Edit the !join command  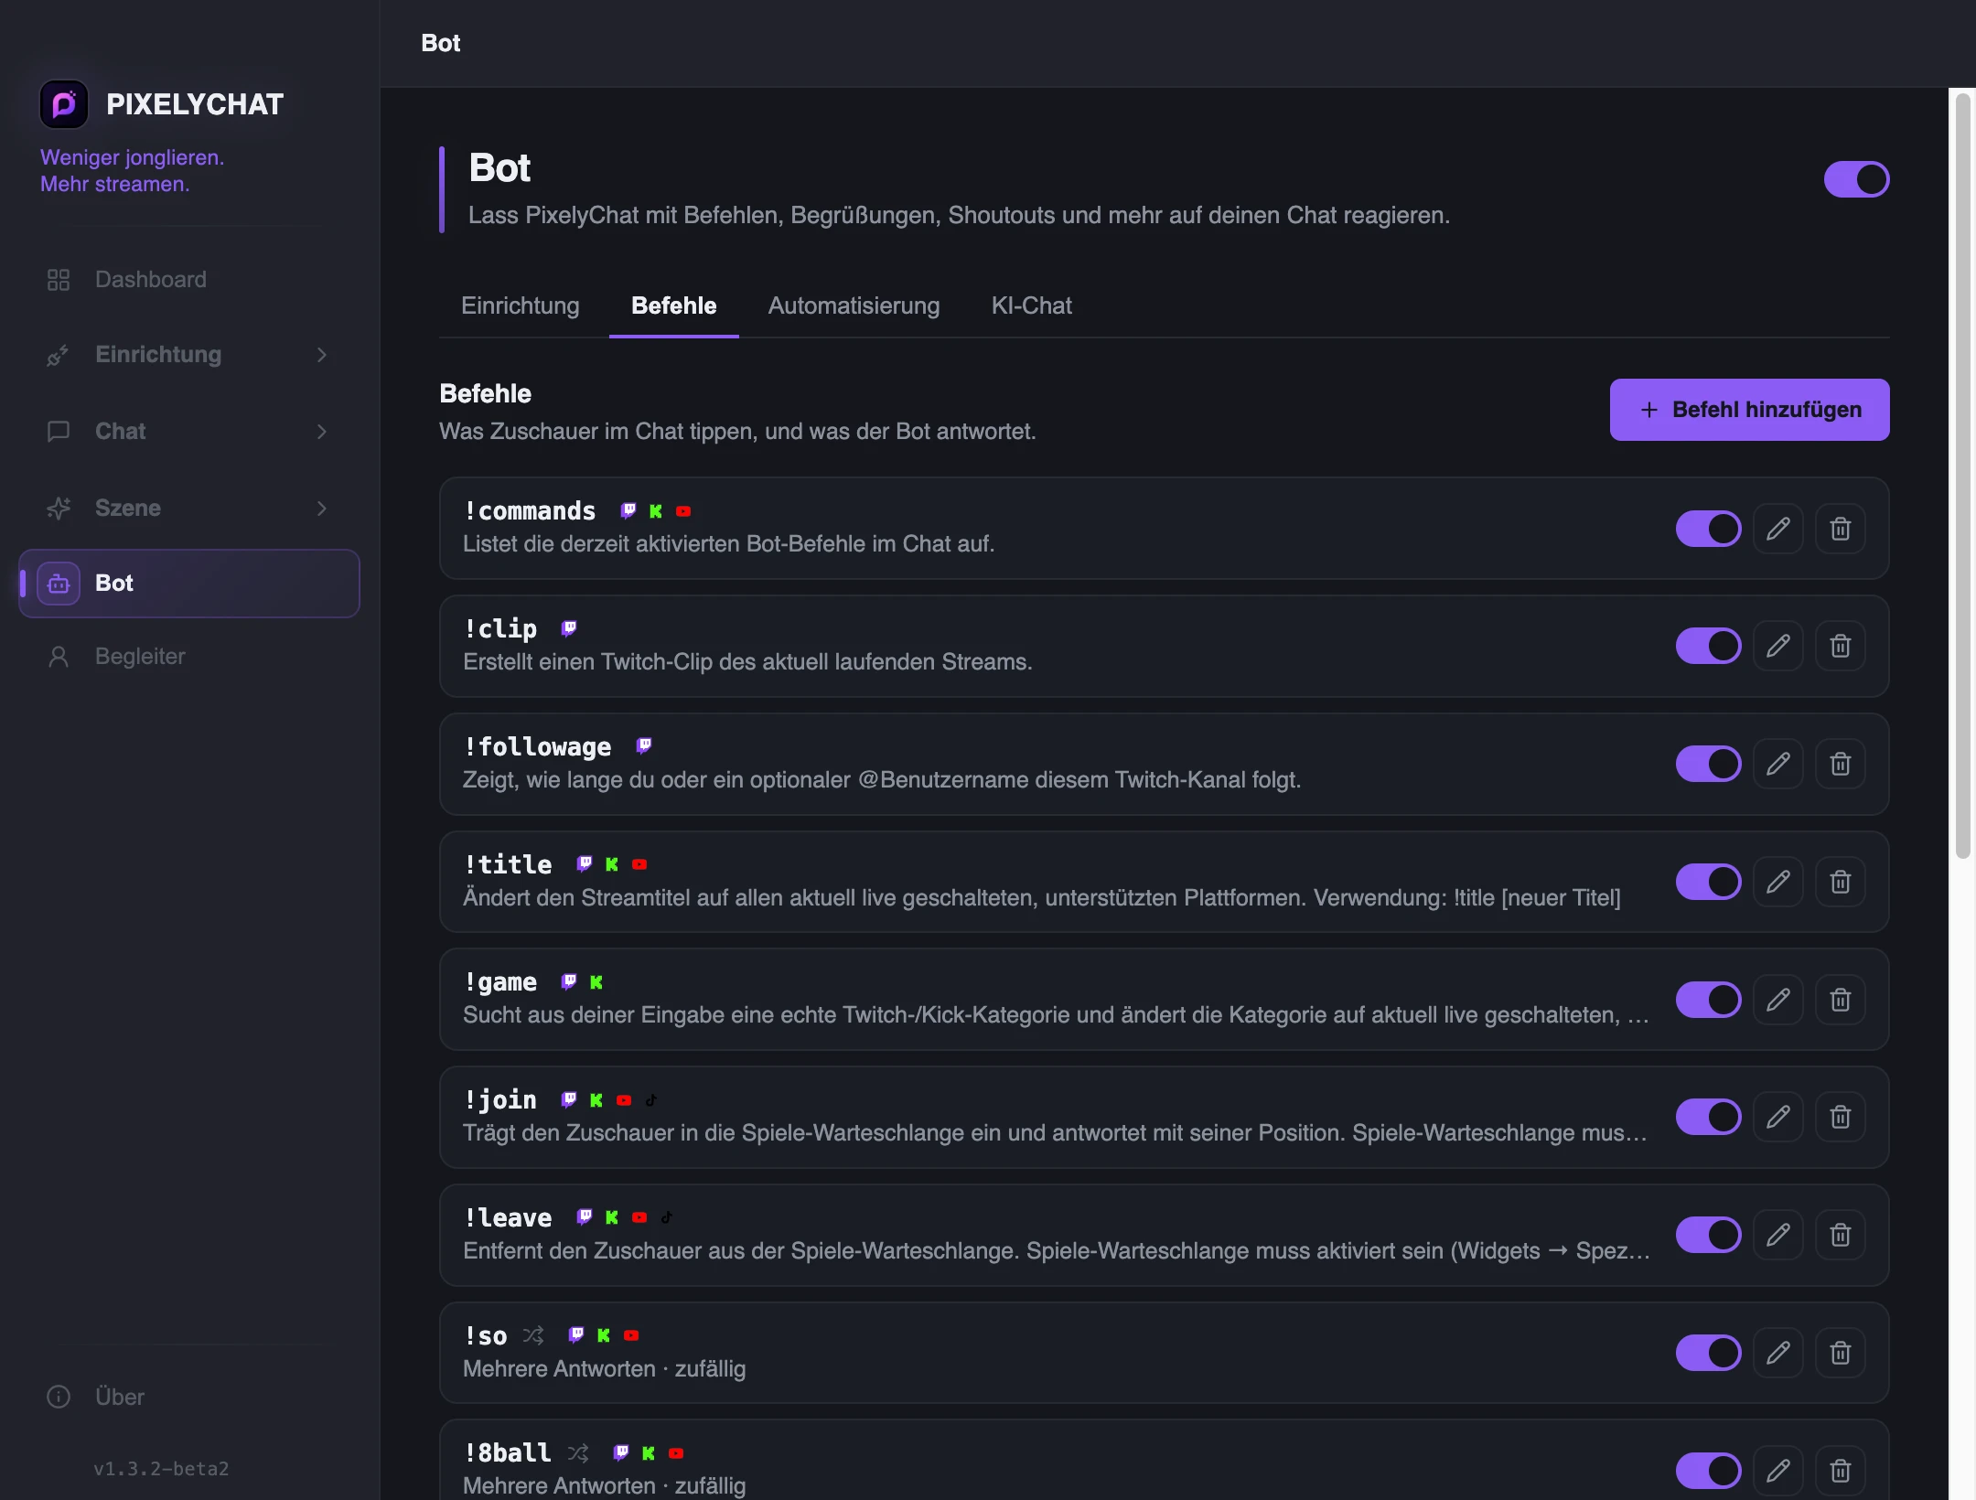[1777, 1117]
